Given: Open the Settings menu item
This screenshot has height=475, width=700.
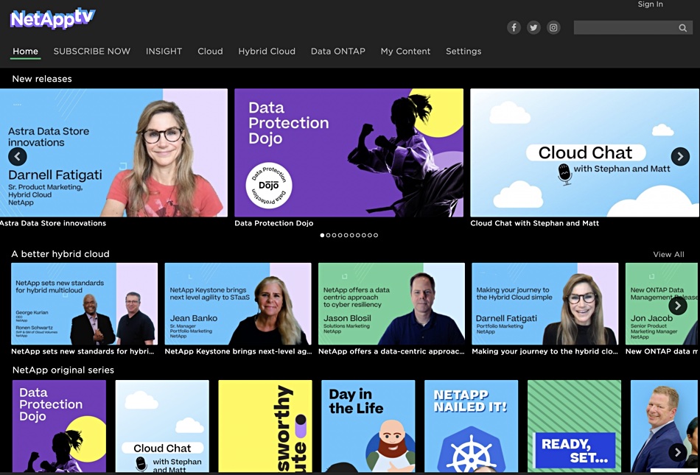Looking at the screenshot, I should pos(463,52).
